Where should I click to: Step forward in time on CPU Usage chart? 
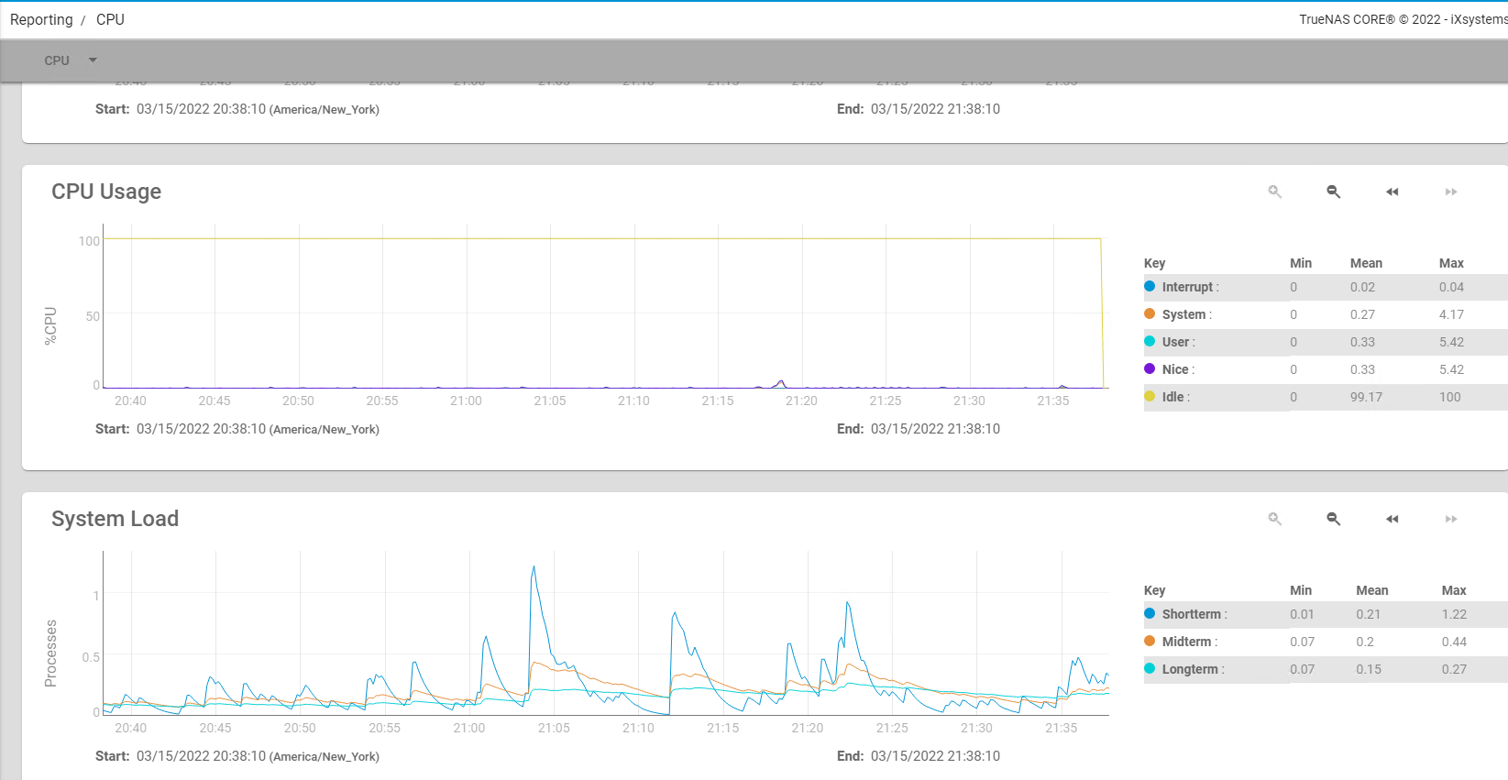pos(1451,192)
